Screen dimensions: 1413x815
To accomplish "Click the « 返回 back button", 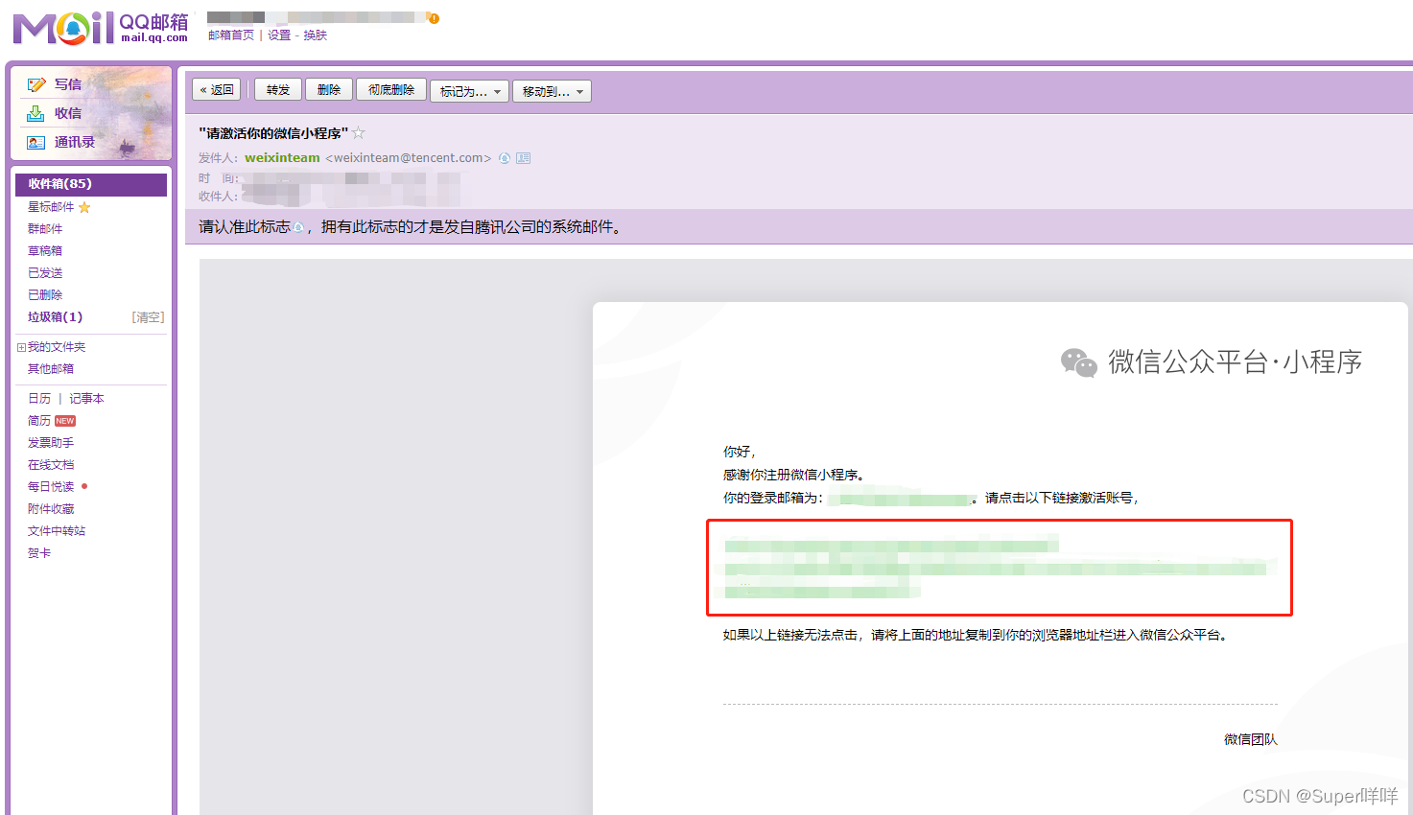I will tap(217, 89).
